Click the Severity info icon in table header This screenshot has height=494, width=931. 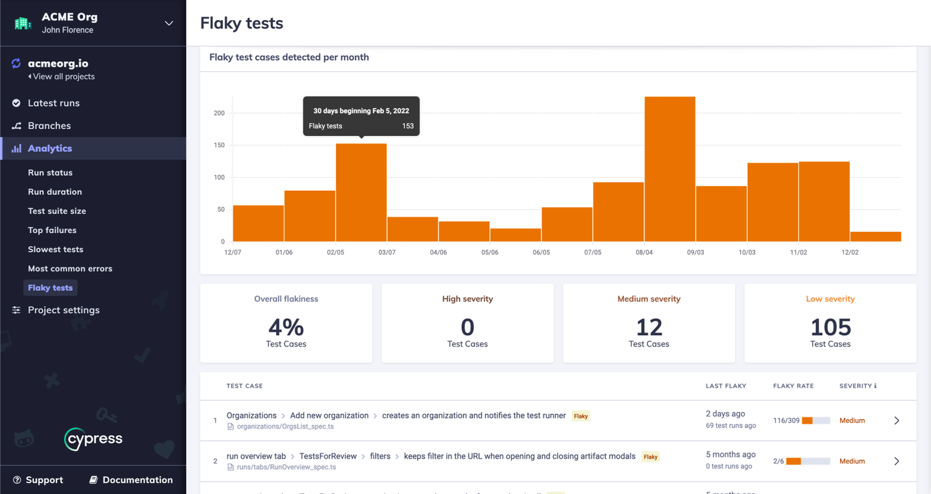[875, 386]
